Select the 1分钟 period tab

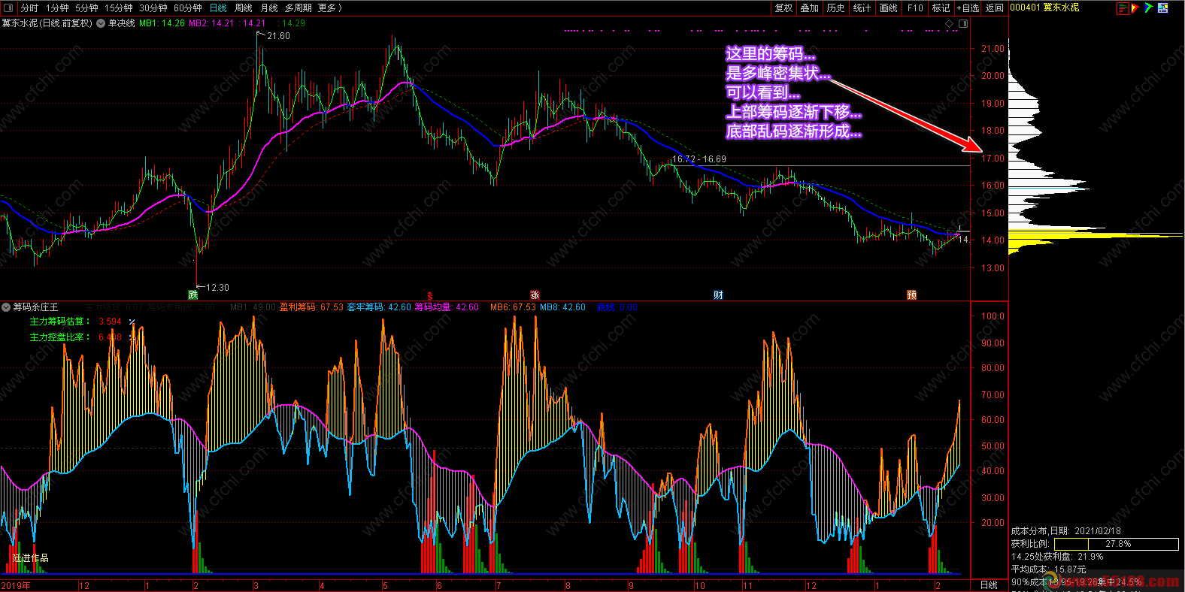(57, 8)
